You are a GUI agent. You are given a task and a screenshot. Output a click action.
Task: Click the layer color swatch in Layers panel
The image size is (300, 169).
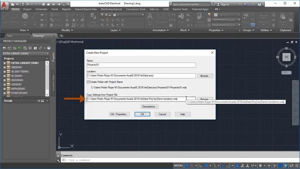[114, 15]
